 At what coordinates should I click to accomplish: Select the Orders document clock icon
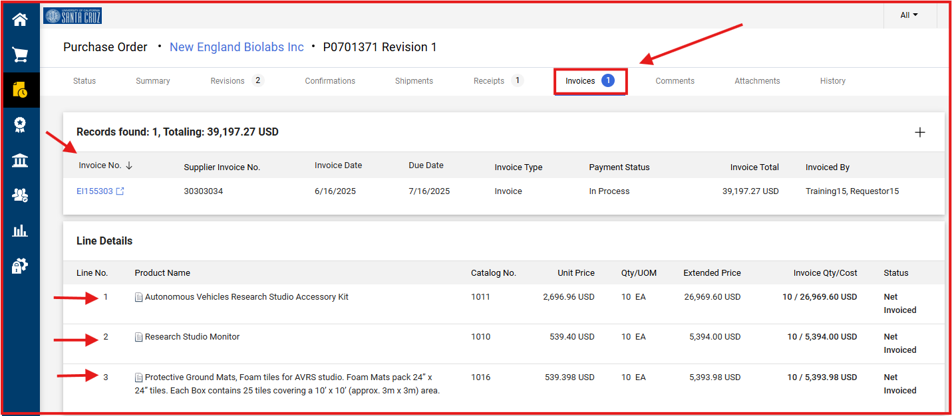(x=20, y=90)
